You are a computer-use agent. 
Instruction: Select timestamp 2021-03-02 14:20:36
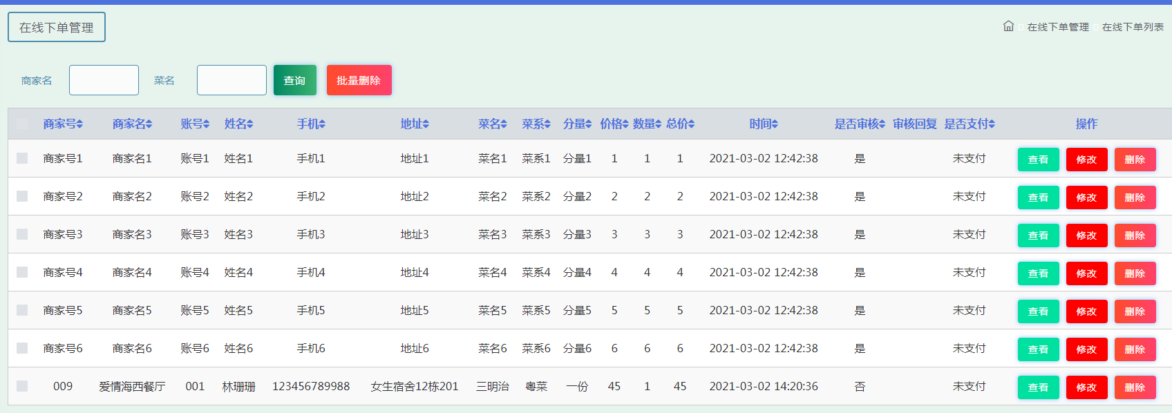click(764, 386)
